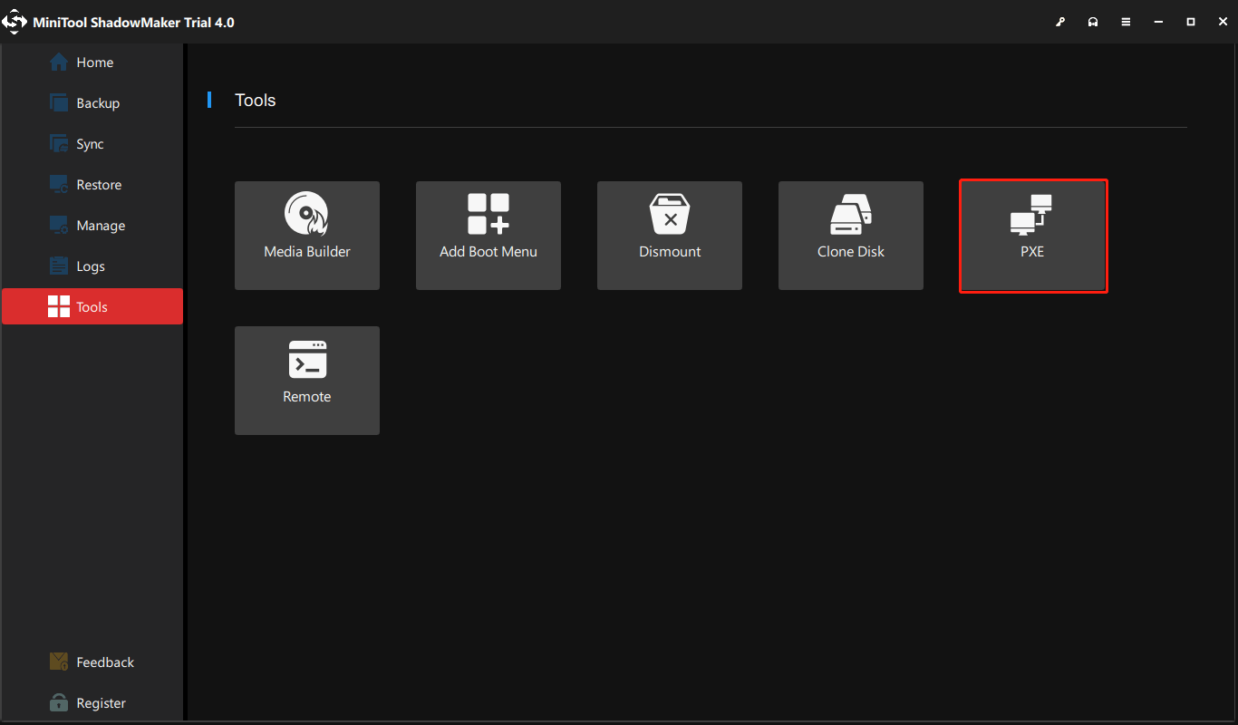
Task: Click the key icon in title bar
Action: [1060, 22]
